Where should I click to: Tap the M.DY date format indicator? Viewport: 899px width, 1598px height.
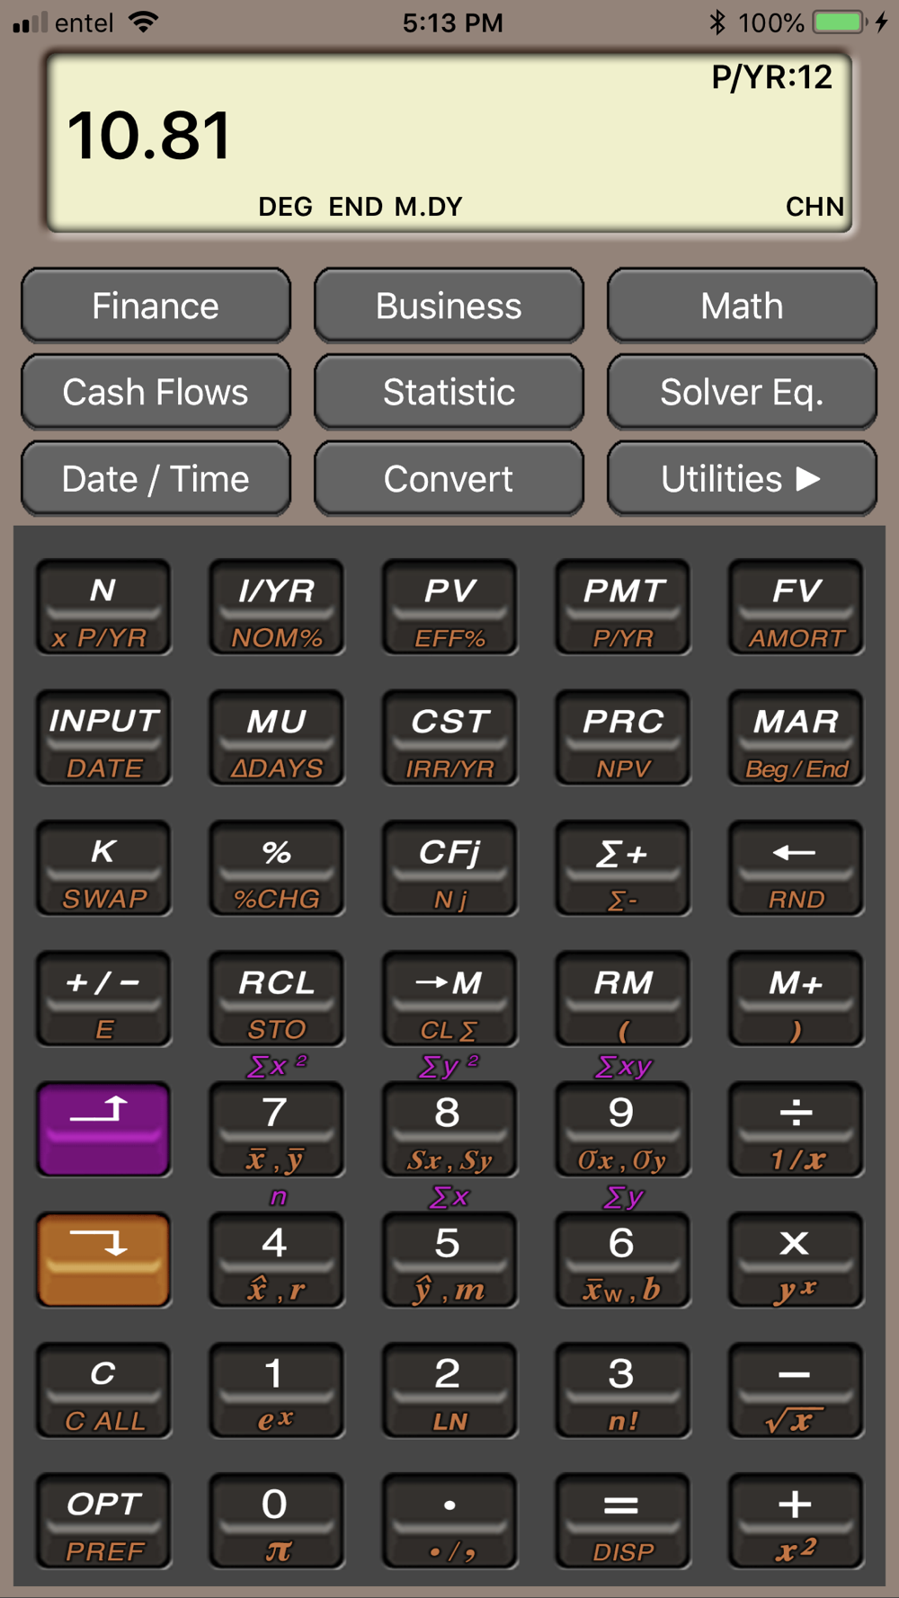[x=428, y=207]
